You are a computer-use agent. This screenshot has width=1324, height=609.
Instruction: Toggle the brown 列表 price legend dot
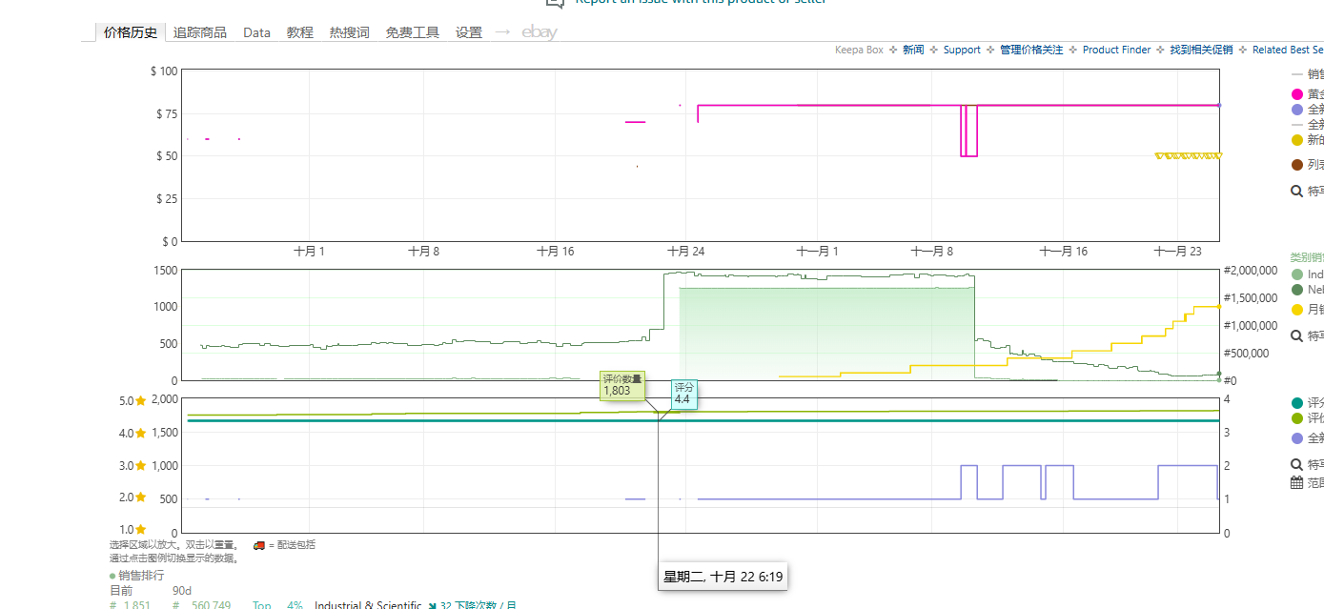tap(1296, 165)
